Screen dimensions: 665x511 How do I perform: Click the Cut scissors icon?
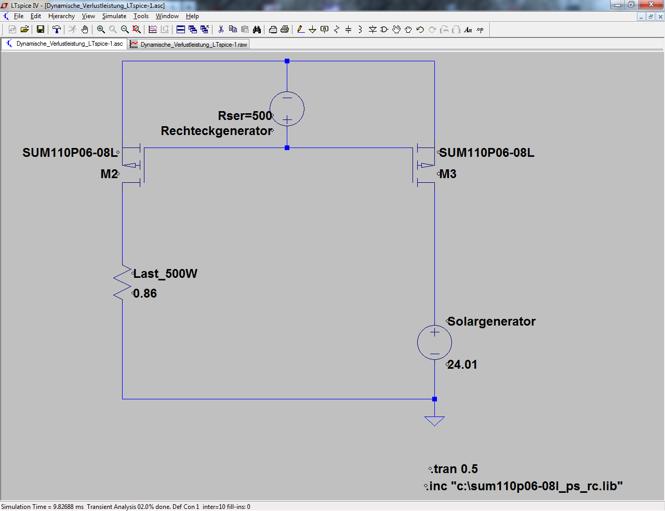[x=221, y=30]
